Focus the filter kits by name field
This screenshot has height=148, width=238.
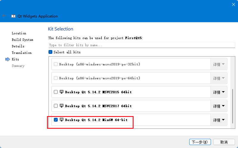(x=142, y=45)
